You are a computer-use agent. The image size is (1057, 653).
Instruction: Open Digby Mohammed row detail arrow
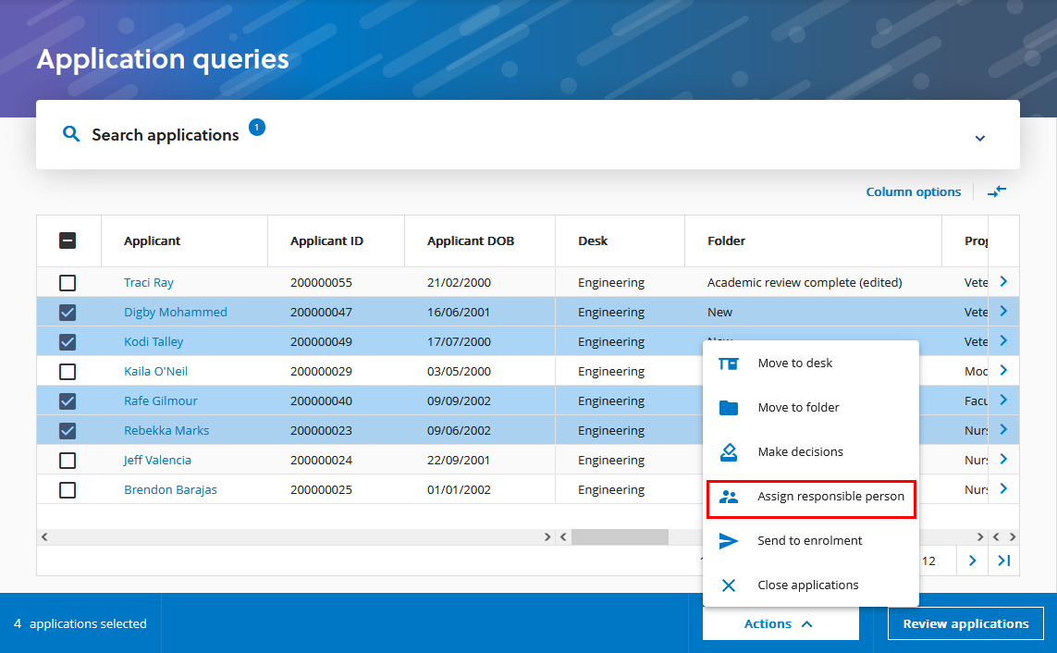click(1003, 312)
